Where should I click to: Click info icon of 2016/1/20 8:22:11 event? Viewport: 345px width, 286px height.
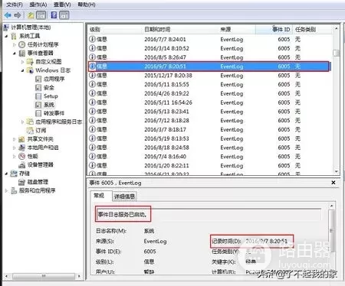click(92, 165)
